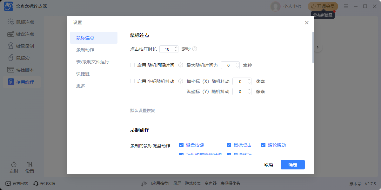The image size is (381, 190).
Task: Open the 使用教程 tutorial section
Action: pos(21,82)
